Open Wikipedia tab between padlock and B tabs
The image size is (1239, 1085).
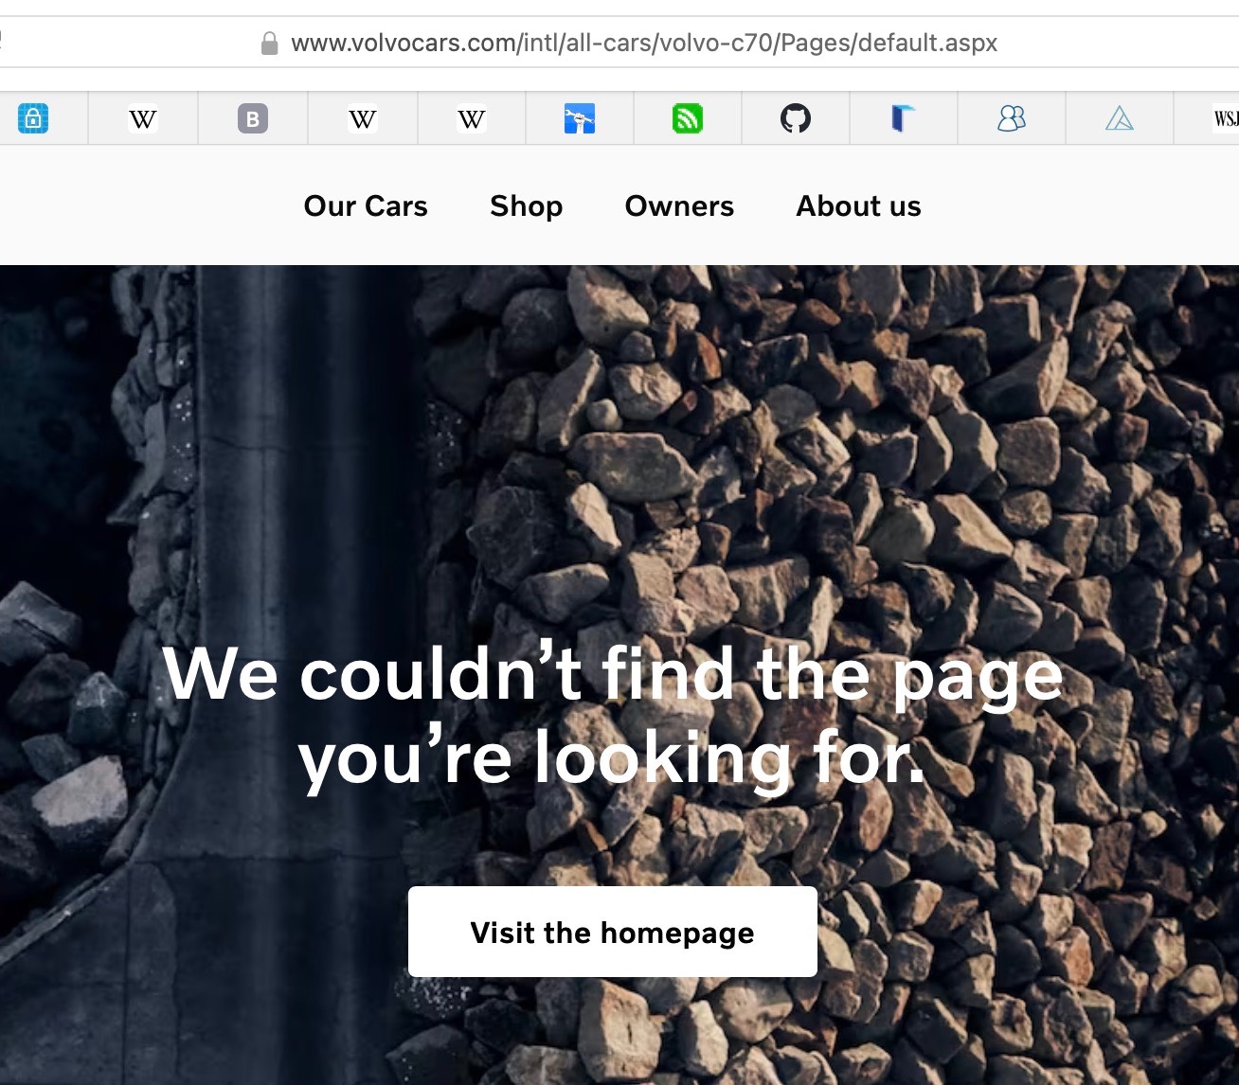coord(143,119)
